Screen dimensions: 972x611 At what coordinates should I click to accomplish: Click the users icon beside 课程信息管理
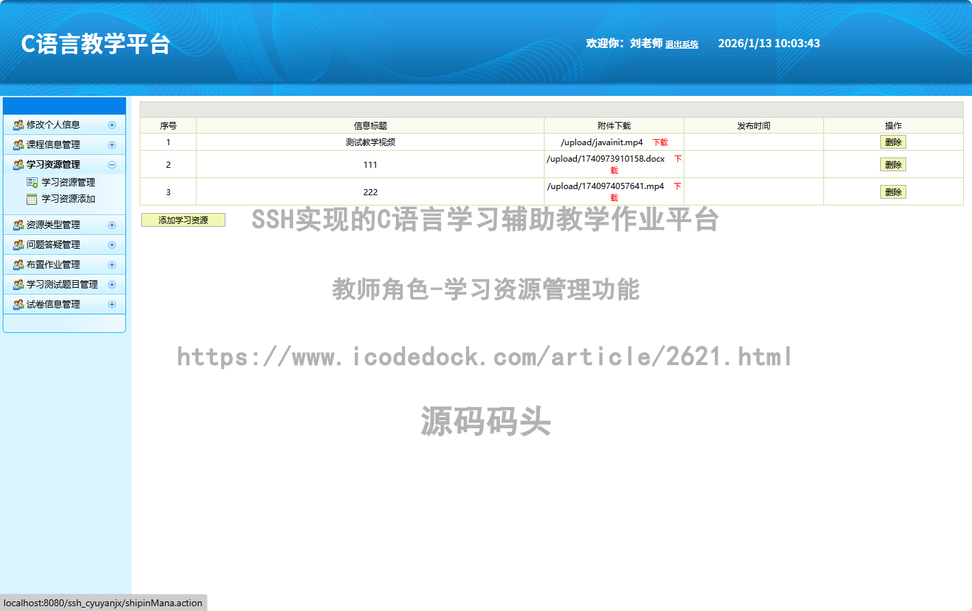pos(18,145)
